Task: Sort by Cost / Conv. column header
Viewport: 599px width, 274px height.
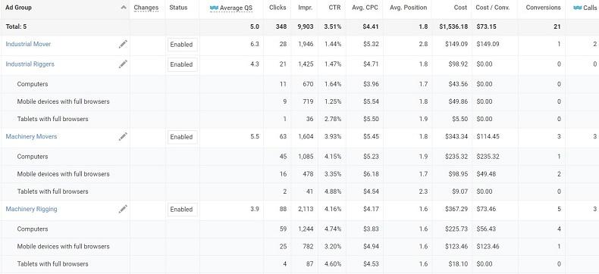Action: tap(492, 8)
